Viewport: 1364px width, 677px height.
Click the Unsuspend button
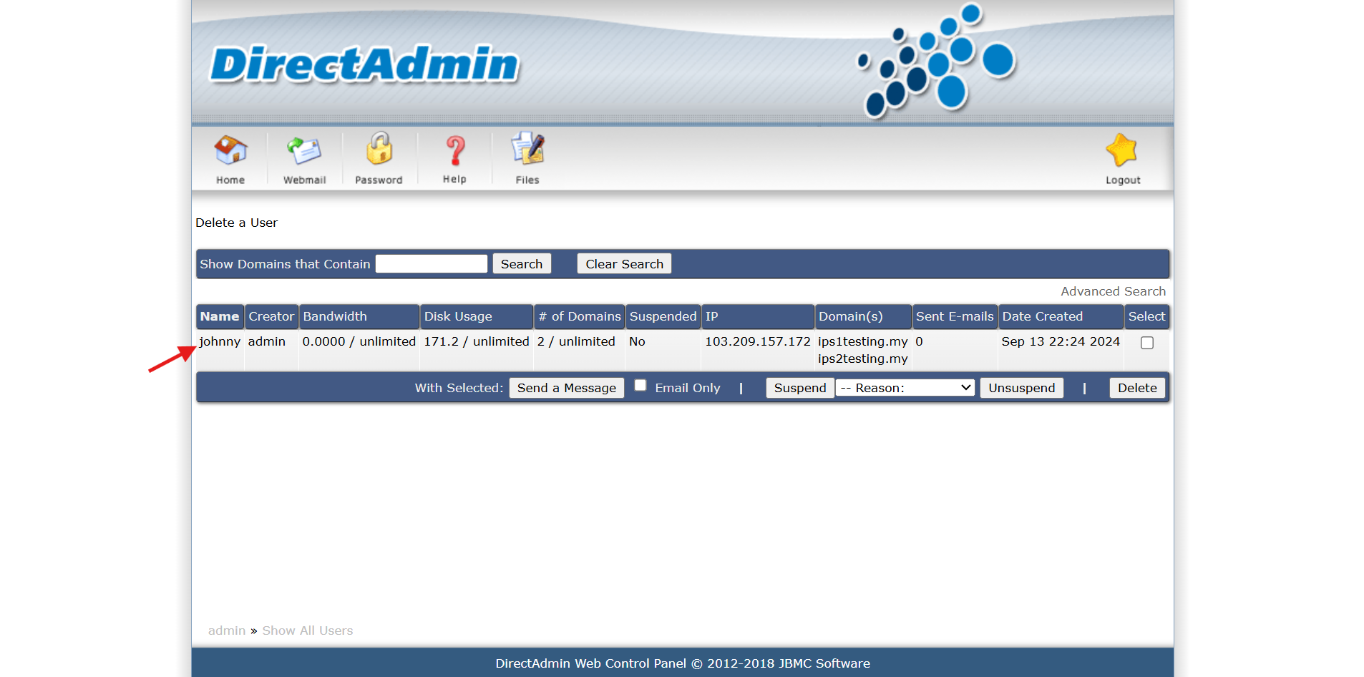[1021, 388]
